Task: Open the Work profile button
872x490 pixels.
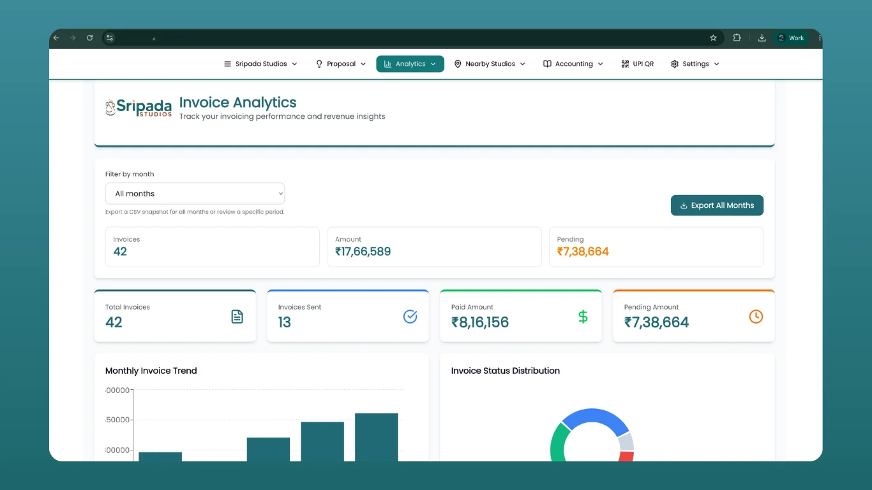Action: (x=791, y=38)
